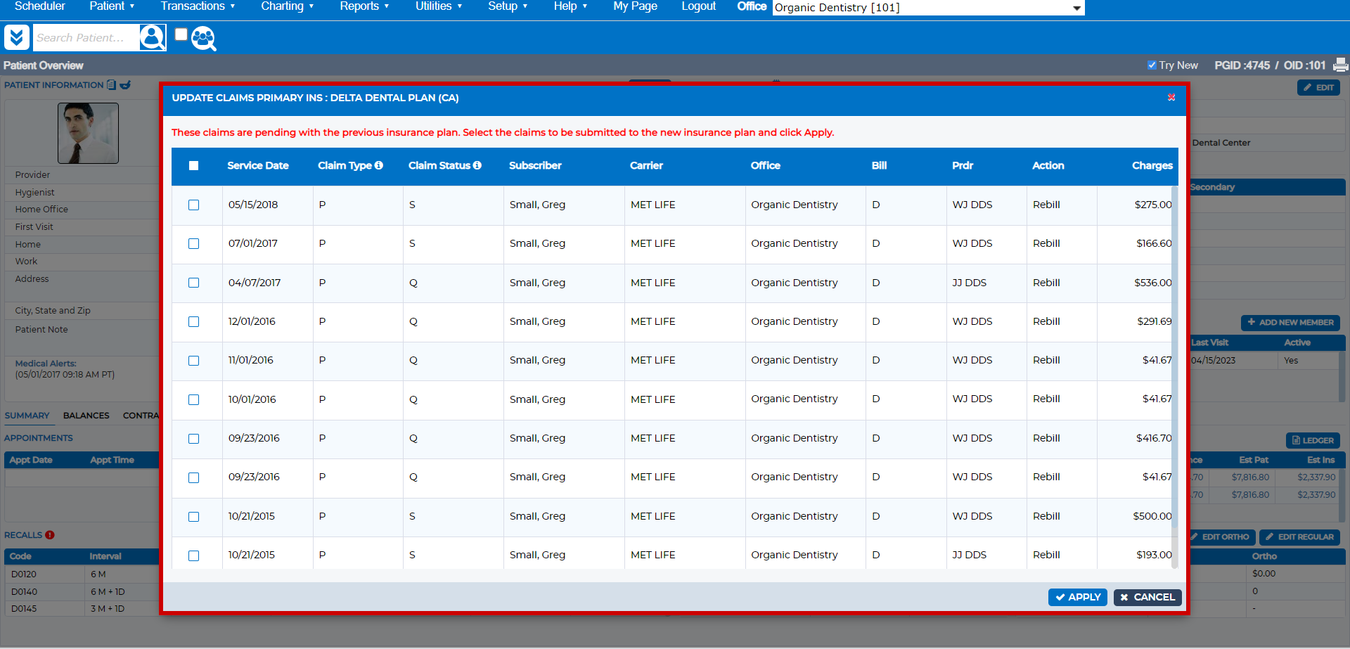
Task: Expand the Charting menu
Action: point(287,6)
